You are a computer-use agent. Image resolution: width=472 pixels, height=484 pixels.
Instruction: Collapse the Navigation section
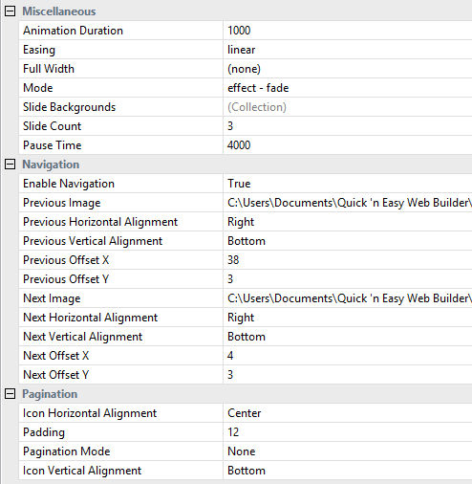coord(10,165)
